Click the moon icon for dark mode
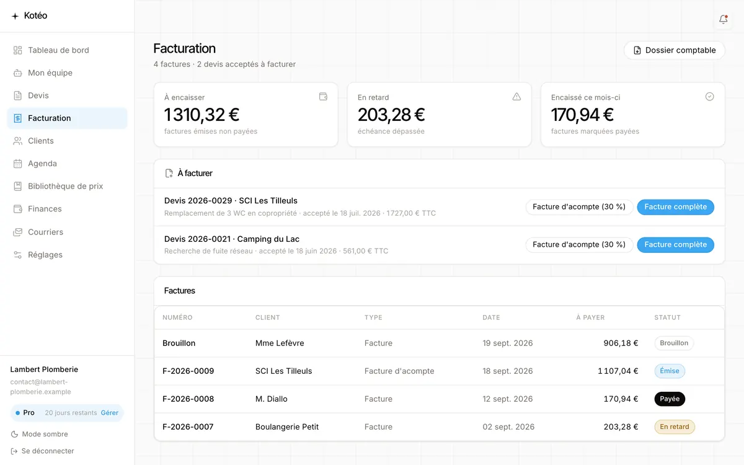The height and width of the screenshot is (465, 744). tap(14, 435)
